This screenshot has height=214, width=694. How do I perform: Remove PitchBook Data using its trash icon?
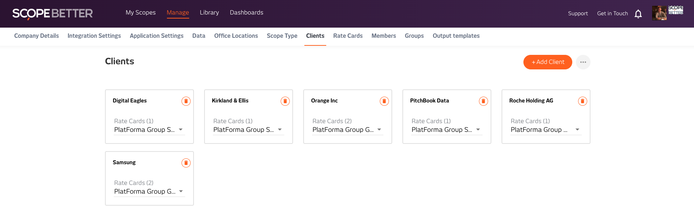coord(483,101)
